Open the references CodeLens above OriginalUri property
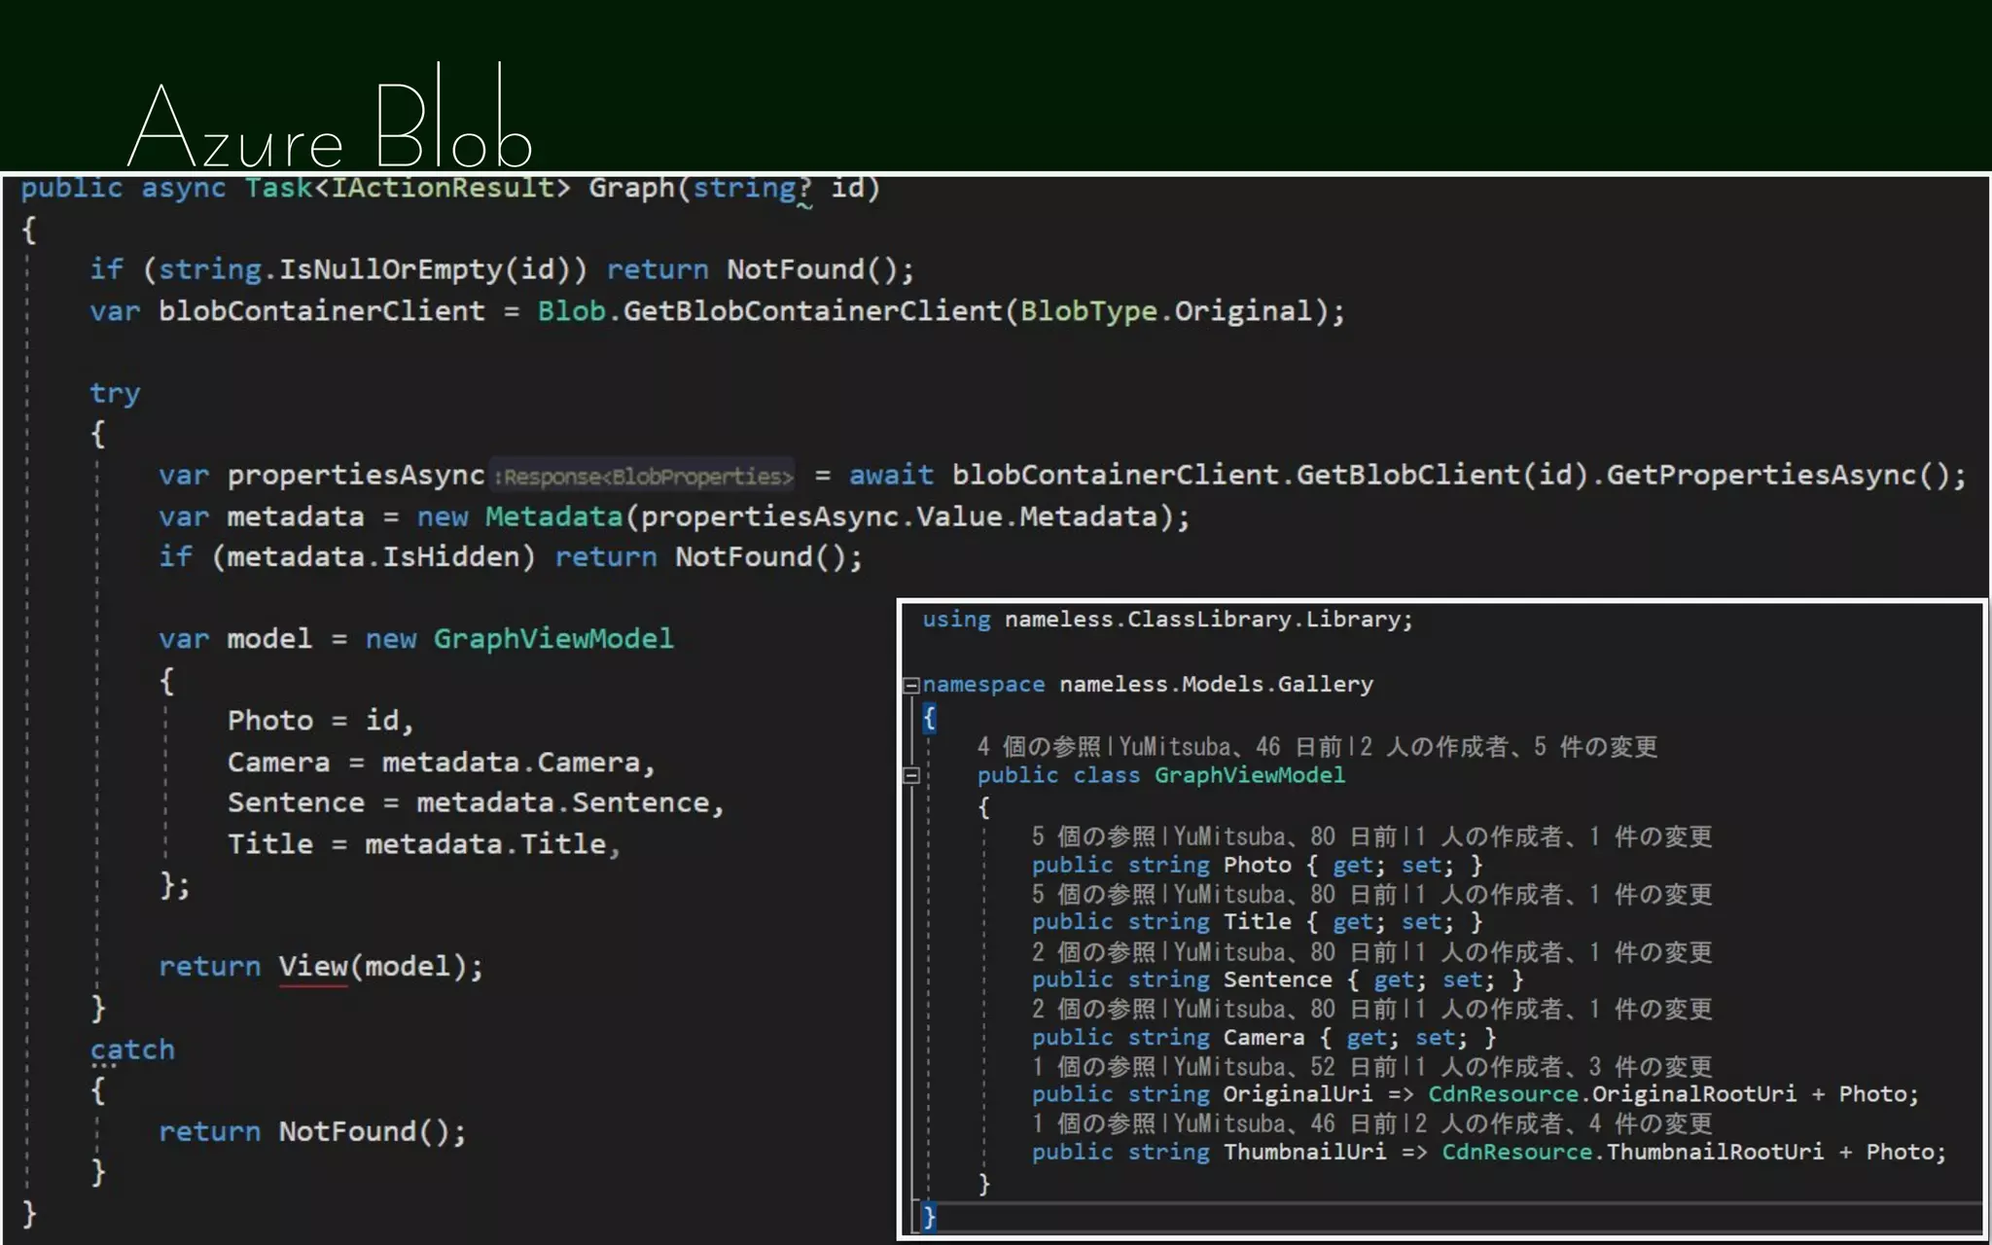1992x1245 pixels. 1093,1066
